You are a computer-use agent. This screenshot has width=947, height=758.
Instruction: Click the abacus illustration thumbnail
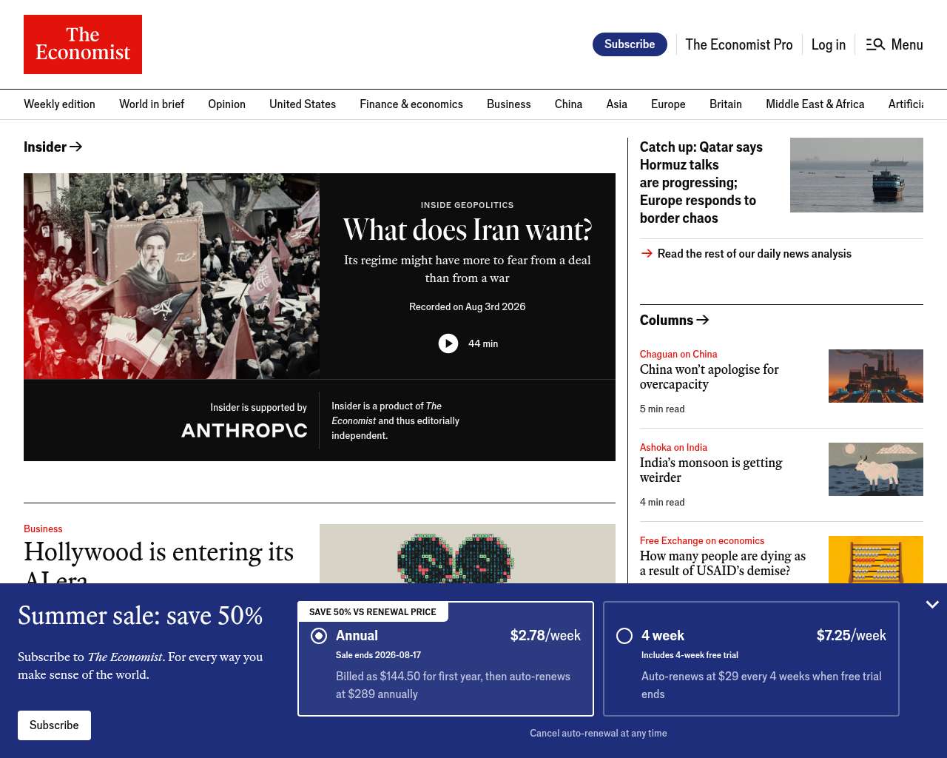876,560
